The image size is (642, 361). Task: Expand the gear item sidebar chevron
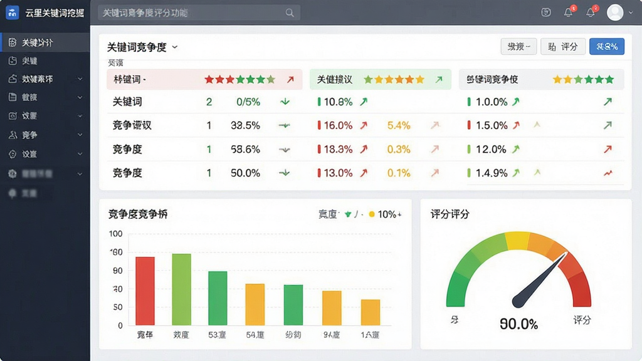click(80, 174)
